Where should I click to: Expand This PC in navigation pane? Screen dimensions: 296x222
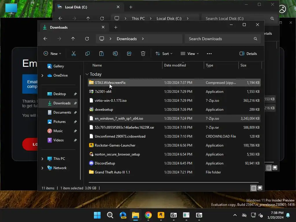click(x=42, y=159)
